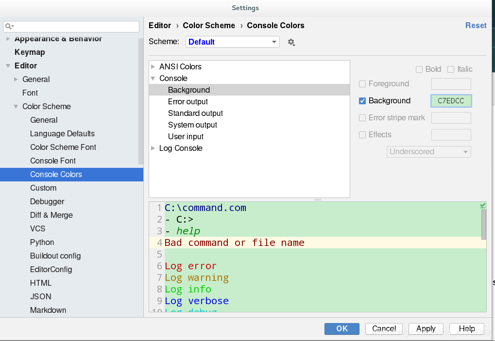Collapse the Console tree node
Viewport: 495px width, 341px height.
[153, 79]
